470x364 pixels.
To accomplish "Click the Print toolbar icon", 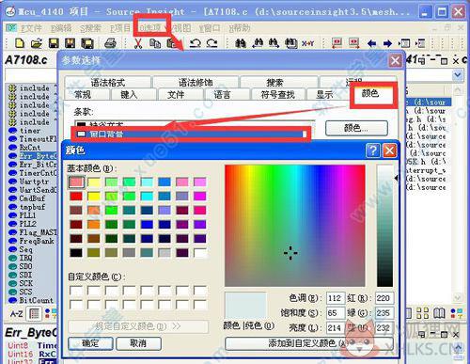I will point(110,43).
